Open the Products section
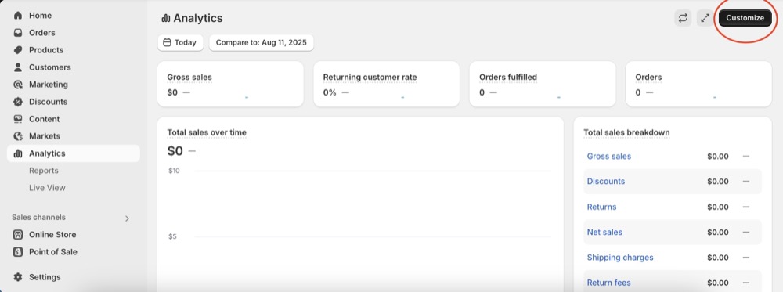783x292 pixels. click(74, 50)
